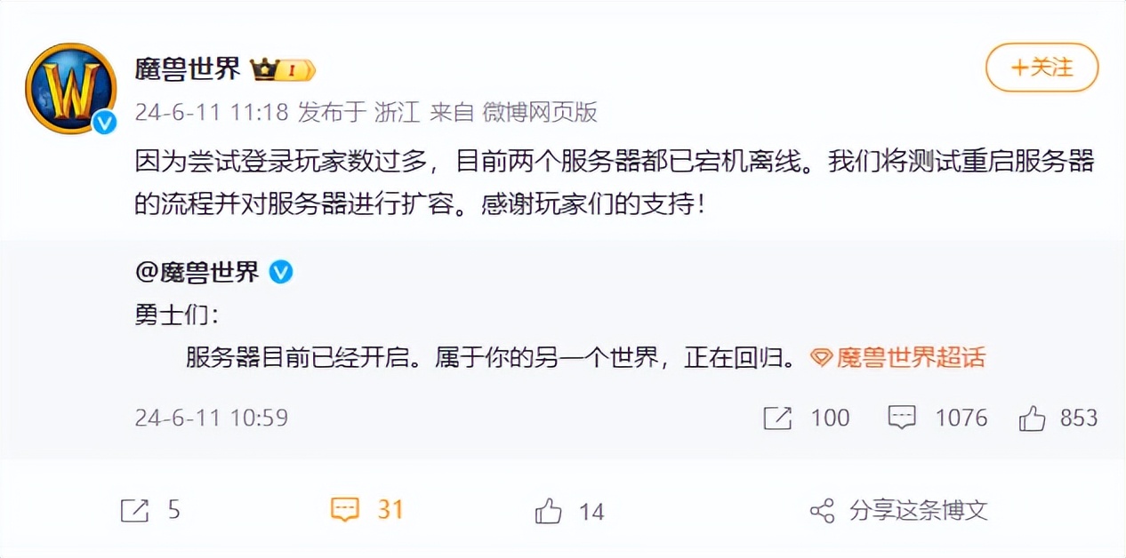Follow the account with the +关注 button
The width and height of the screenshot is (1126, 558).
[x=1042, y=68]
